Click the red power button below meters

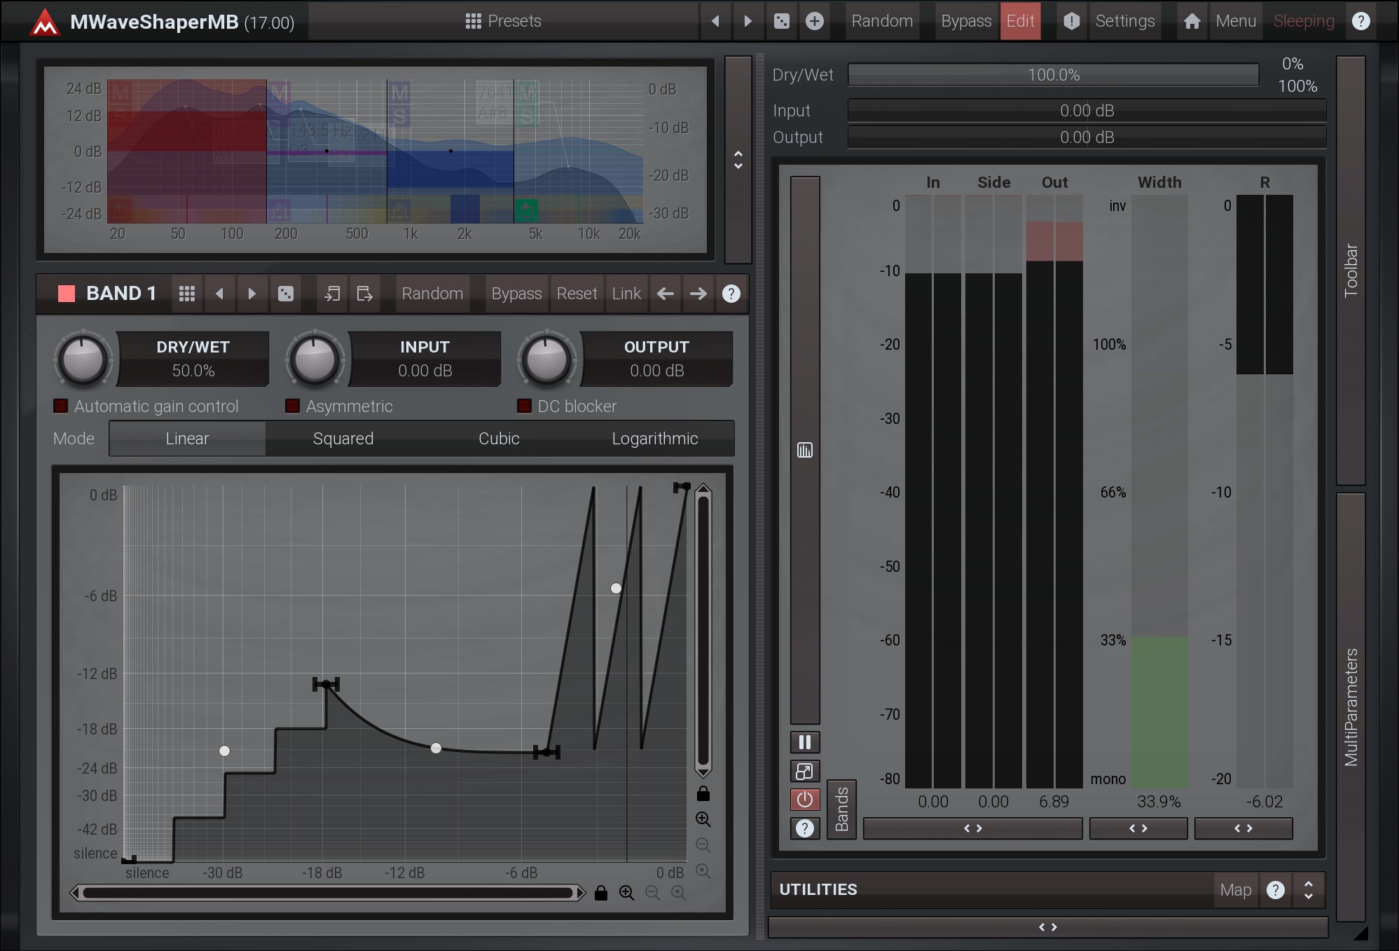(805, 800)
